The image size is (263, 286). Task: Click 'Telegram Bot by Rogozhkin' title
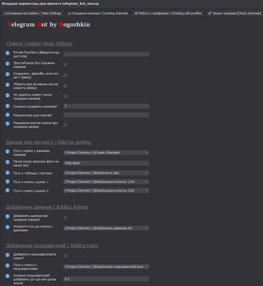coord(49,24)
